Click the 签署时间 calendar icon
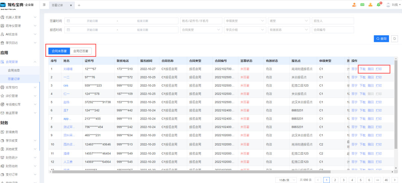 pyautogui.click(x=68, y=21)
